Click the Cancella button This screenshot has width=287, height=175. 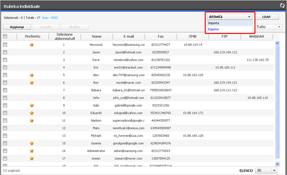(x=46, y=27)
